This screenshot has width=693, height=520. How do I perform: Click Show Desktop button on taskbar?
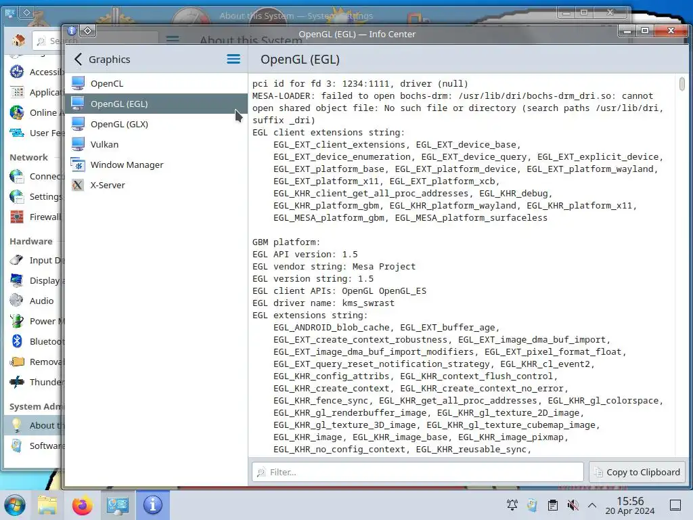(x=675, y=505)
